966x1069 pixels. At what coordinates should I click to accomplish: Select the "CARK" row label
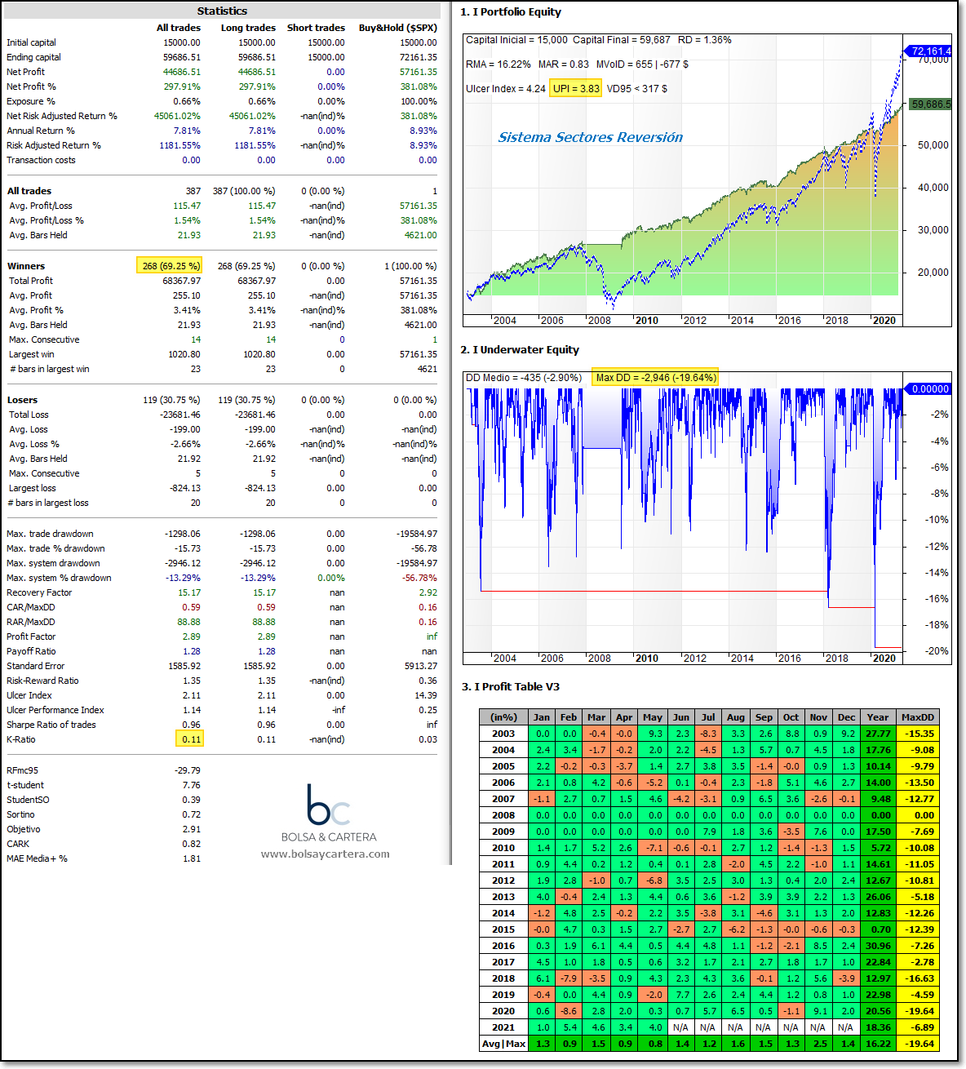coord(18,844)
